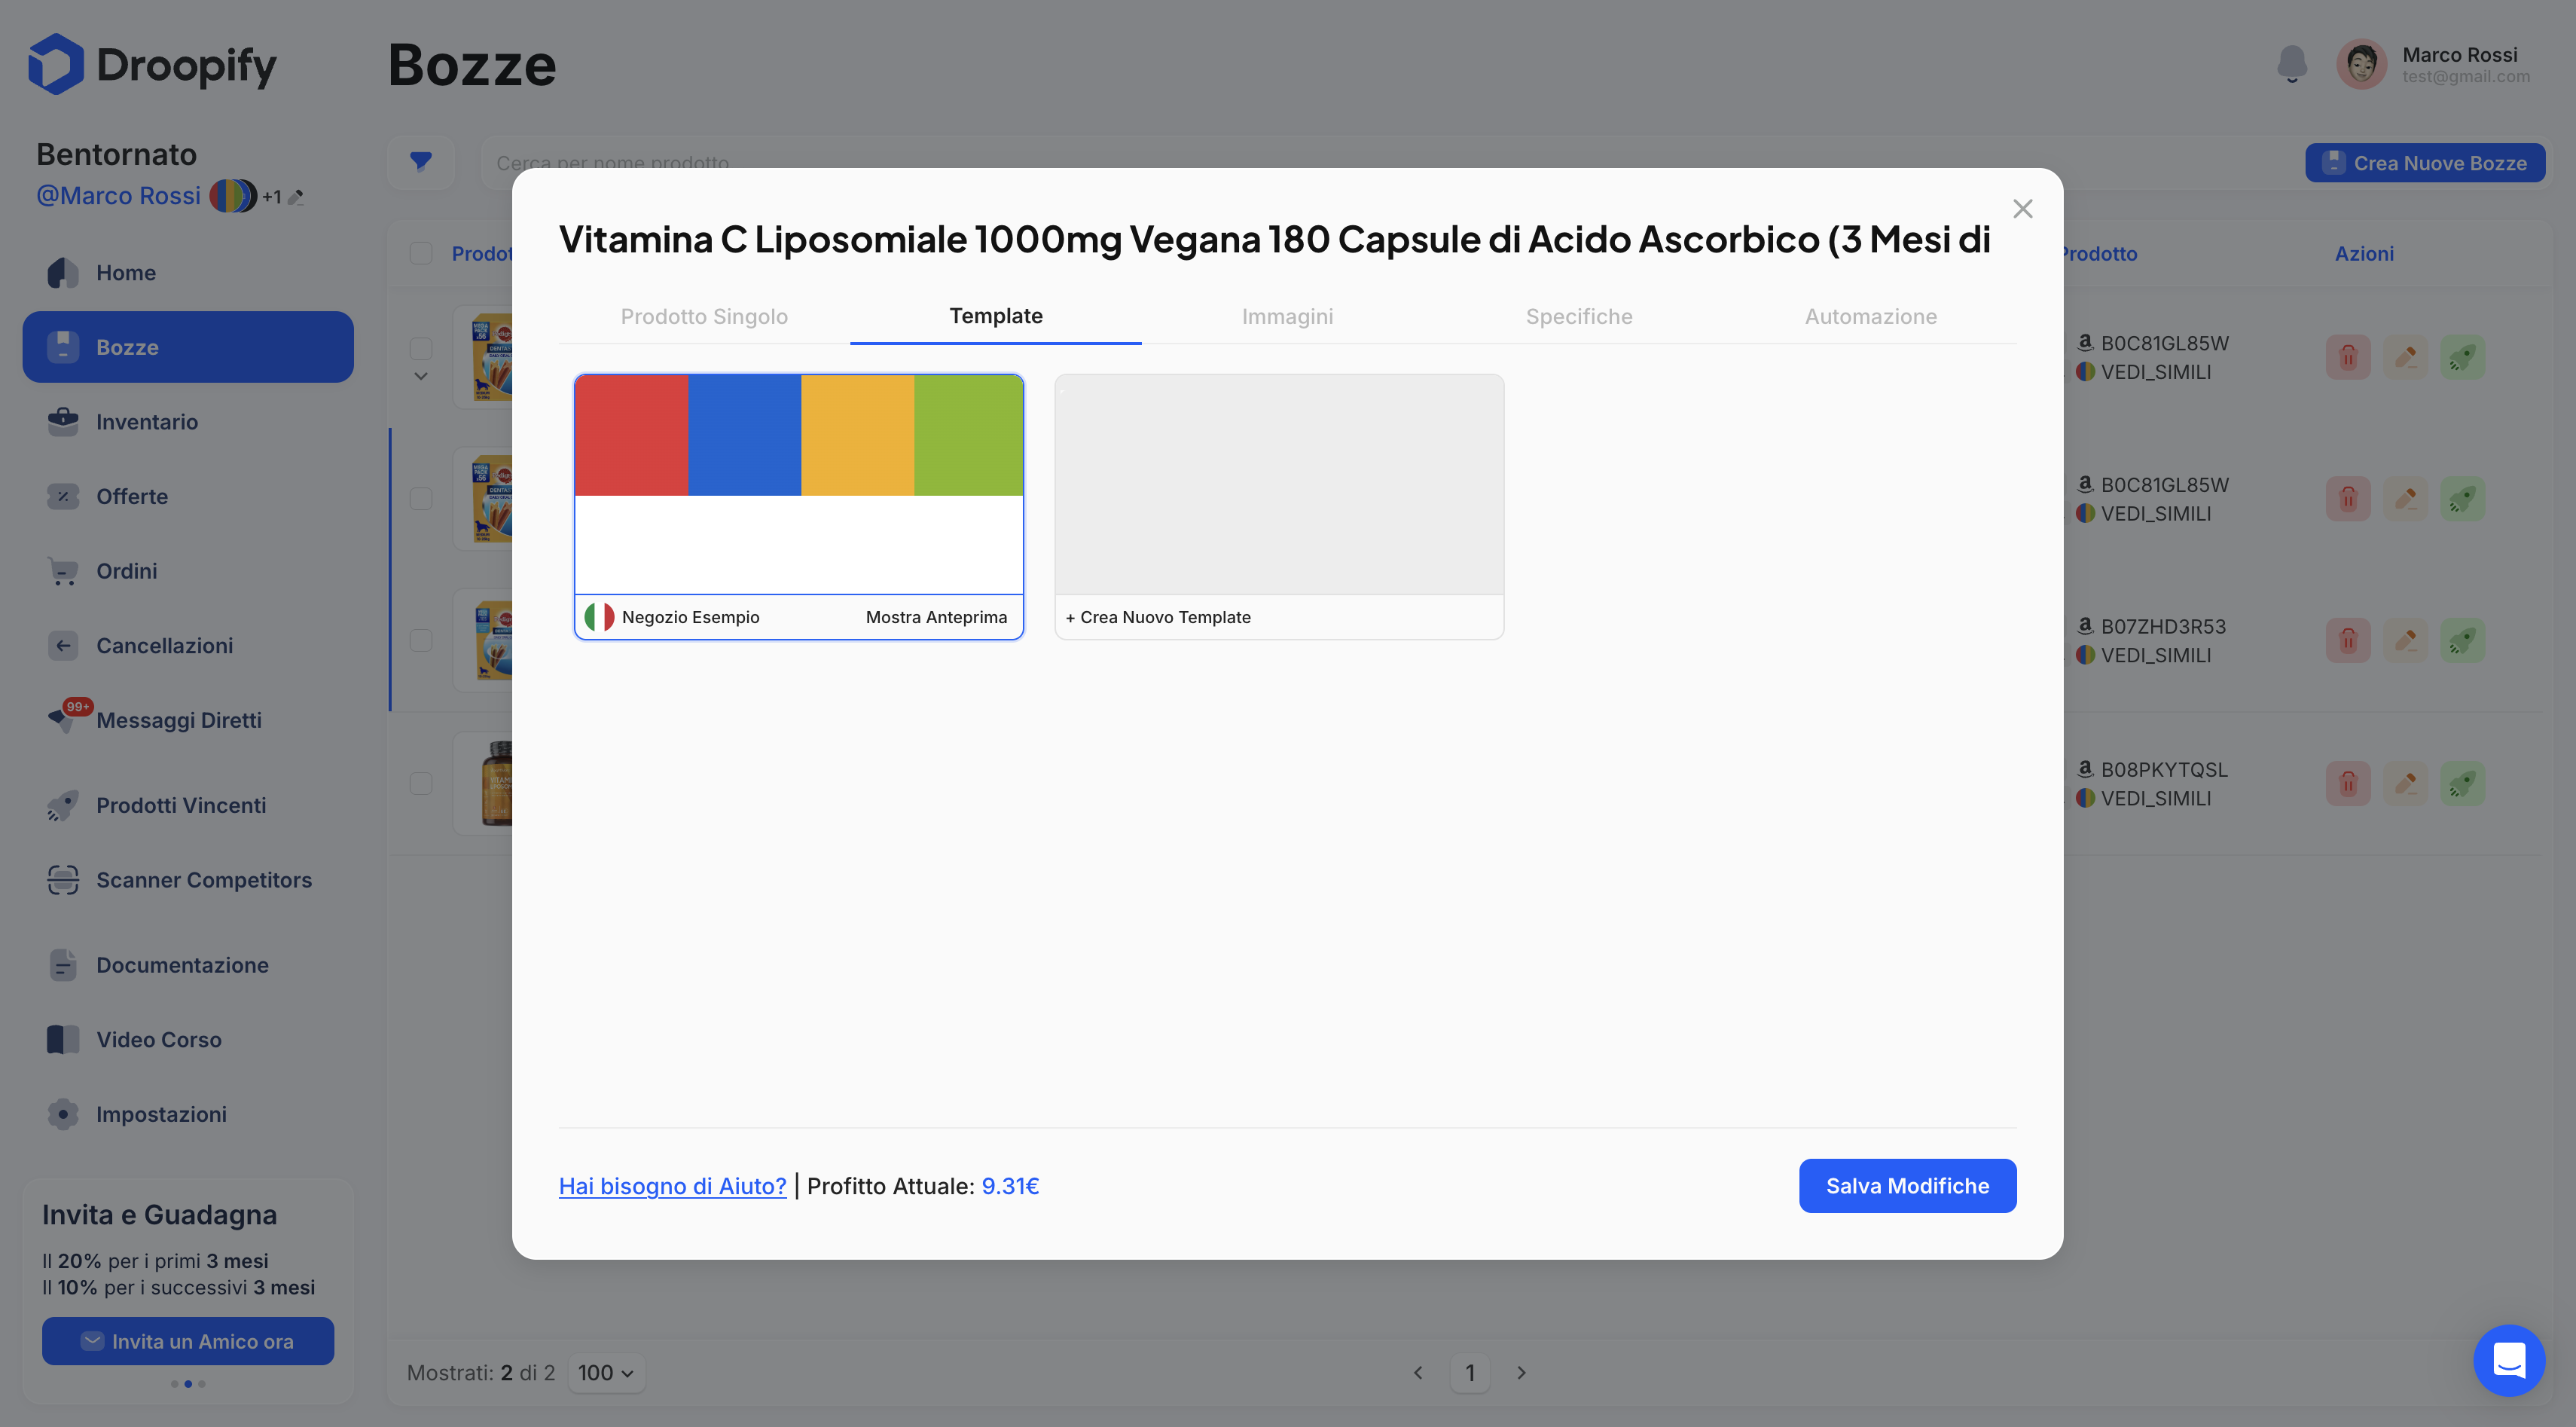The width and height of the screenshot is (2576, 1427).
Task: Click page number 1 in pagination
Action: pos(1469,1372)
